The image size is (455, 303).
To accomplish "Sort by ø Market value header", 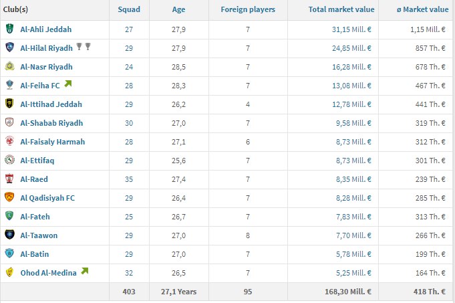I will (422, 9).
